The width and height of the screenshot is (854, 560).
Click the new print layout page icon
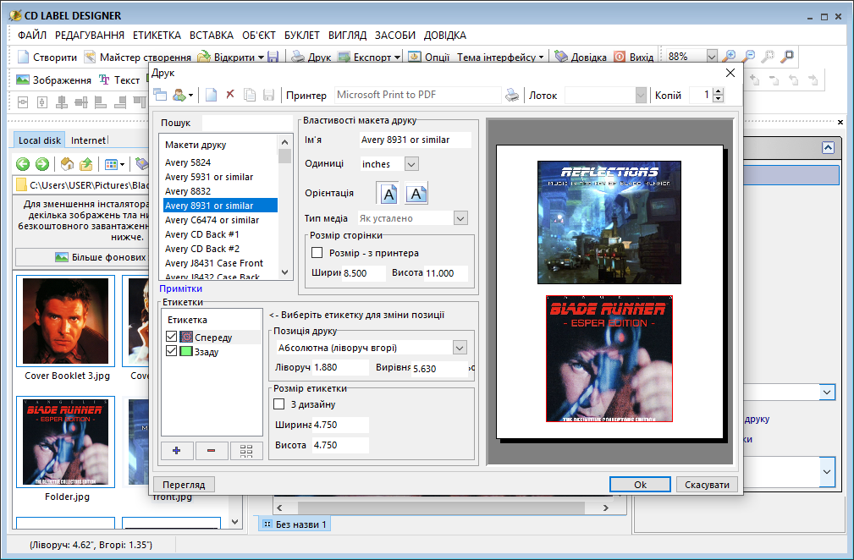[x=212, y=96]
